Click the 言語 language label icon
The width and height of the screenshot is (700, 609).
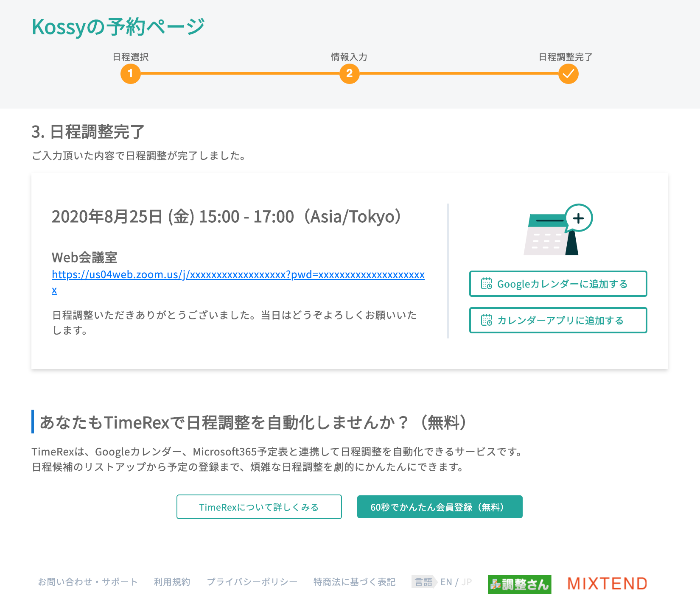423,582
